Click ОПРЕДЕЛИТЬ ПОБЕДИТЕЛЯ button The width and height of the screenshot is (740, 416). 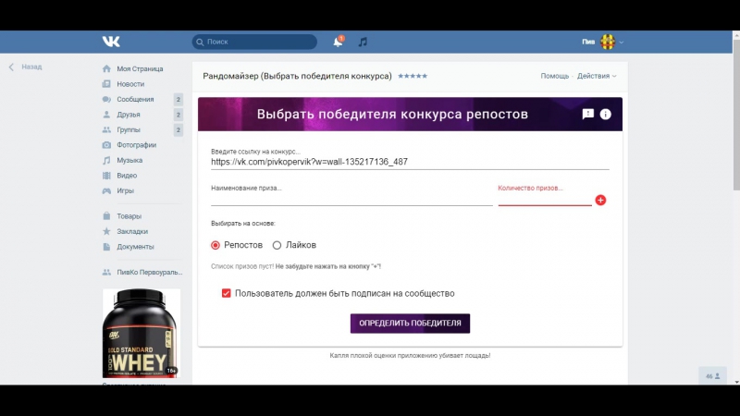[x=410, y=324]
